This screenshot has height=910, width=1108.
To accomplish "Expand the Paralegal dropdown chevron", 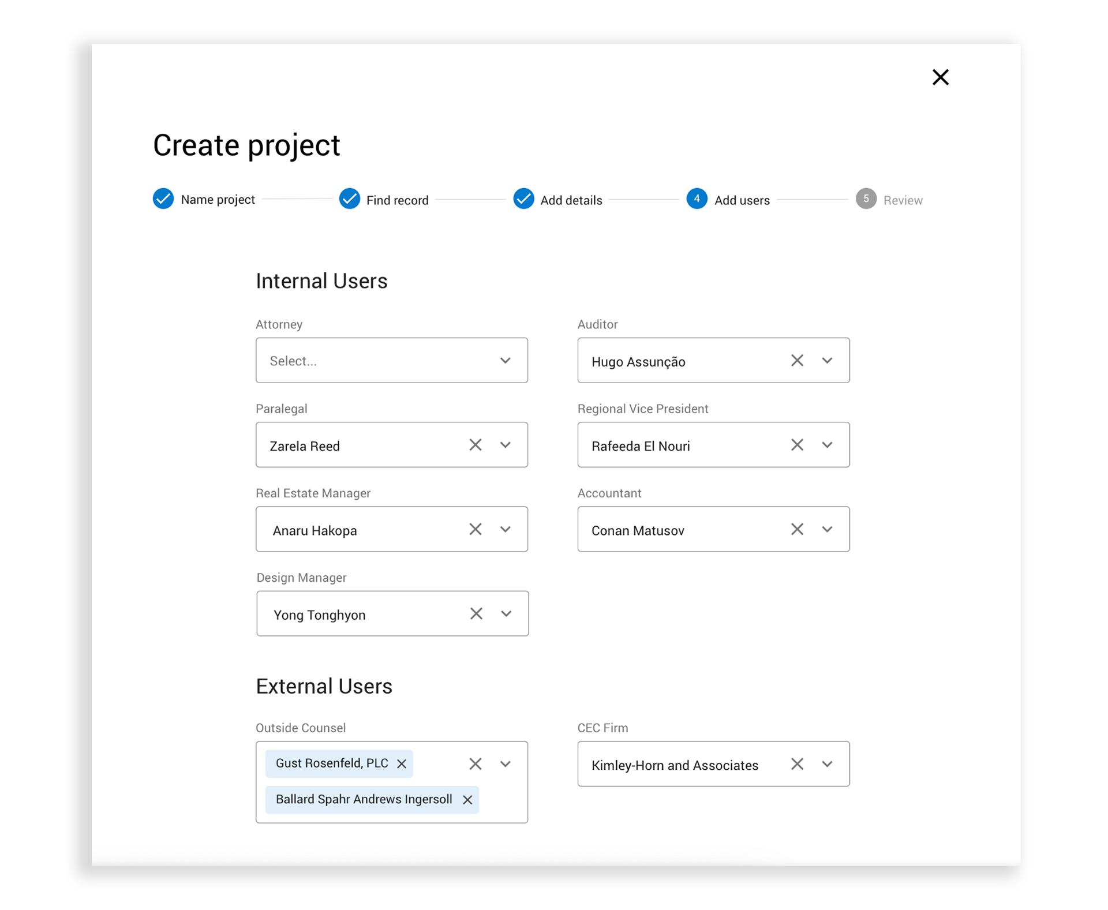I will coord(505,445).
